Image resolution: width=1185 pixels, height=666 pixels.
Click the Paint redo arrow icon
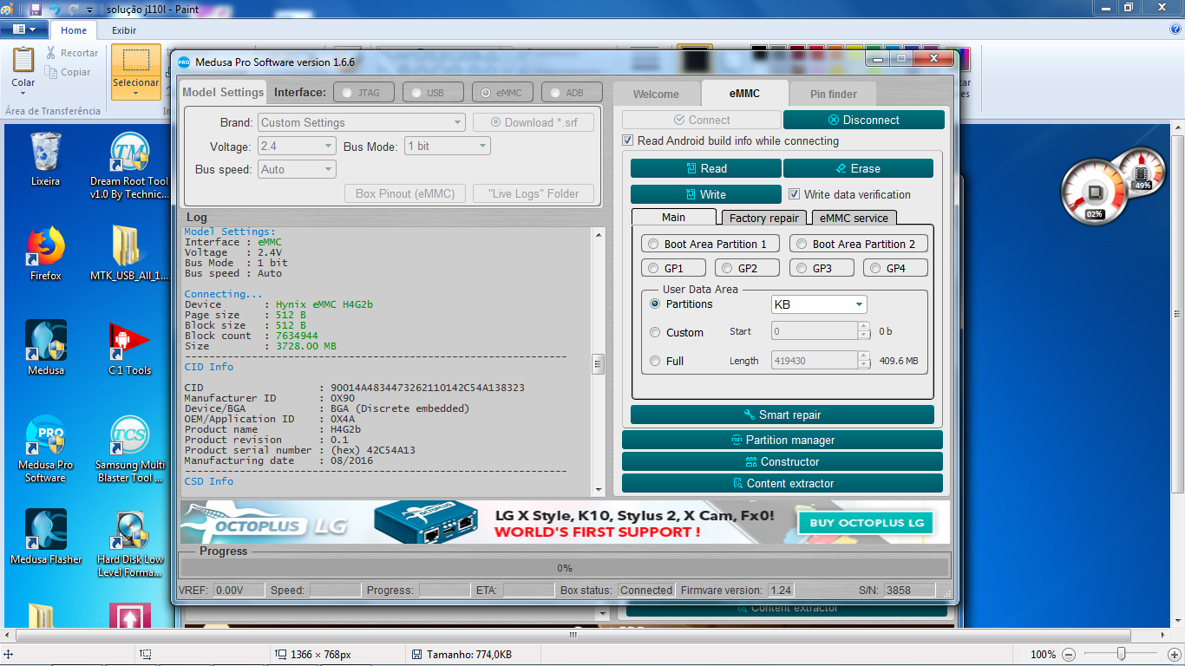[x=74, y=8]
